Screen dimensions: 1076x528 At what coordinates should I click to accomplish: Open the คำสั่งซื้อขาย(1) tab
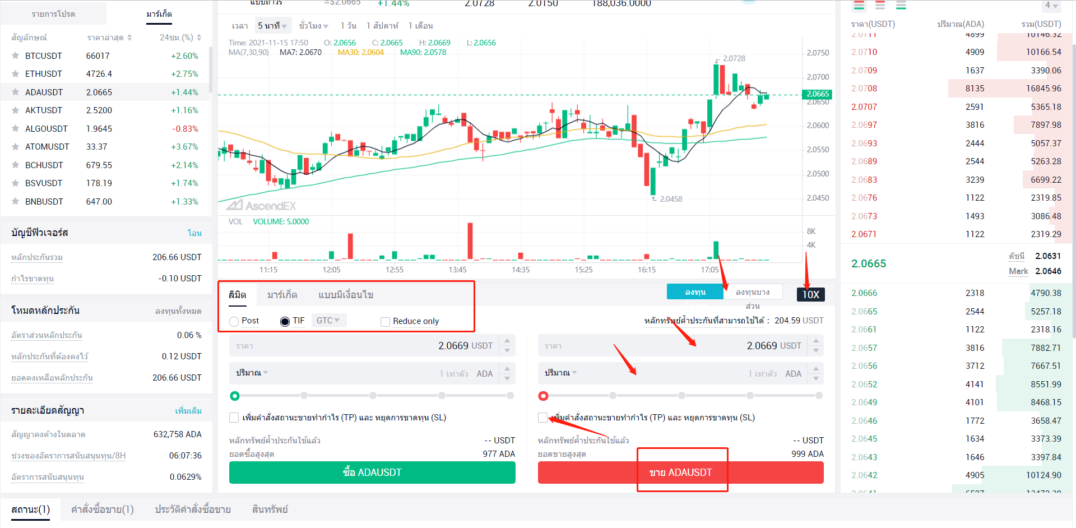(x=103, y=510)
